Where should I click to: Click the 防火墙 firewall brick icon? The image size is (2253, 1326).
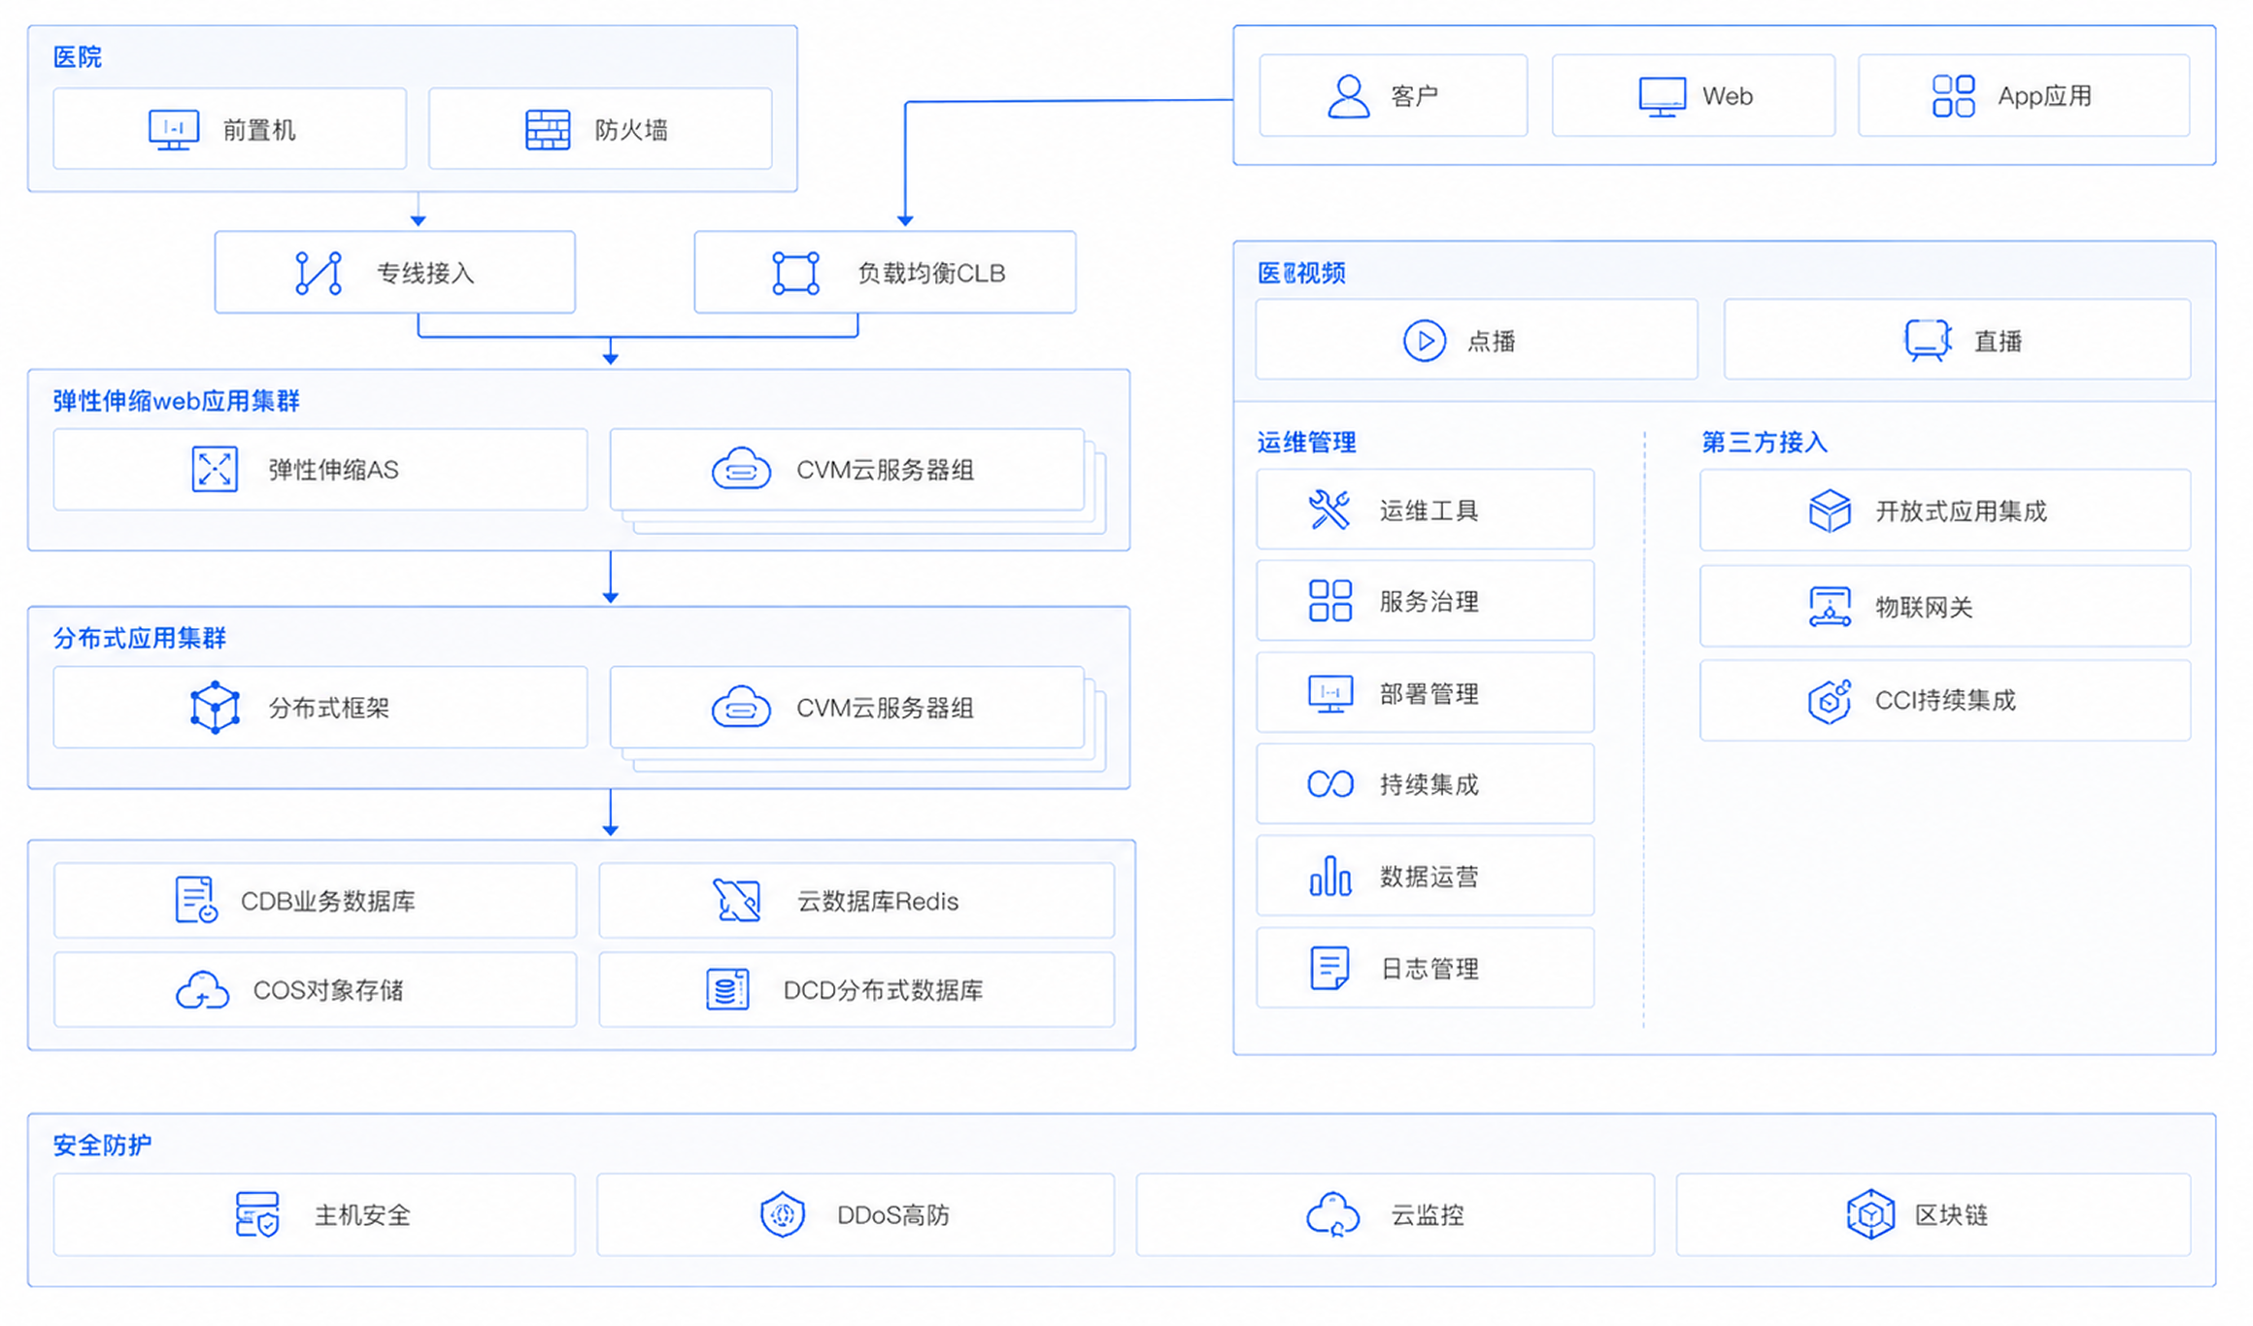click(x=548, y=130)
